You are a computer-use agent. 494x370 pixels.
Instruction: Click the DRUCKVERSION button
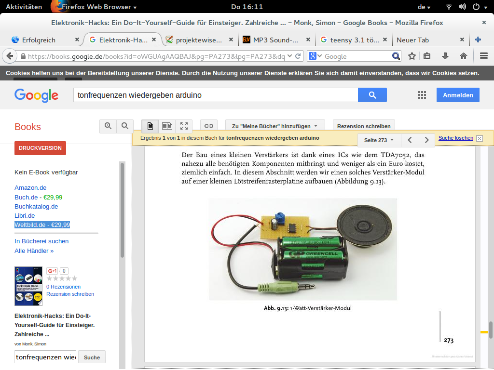[x=40, y=148]
